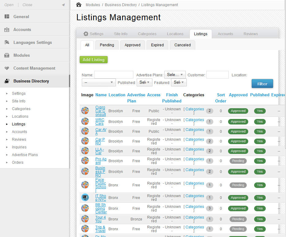The image size is (286, 237).
Task: Switch to the Reviews tab
Action: pyautogui.click(x=251, y=34)
